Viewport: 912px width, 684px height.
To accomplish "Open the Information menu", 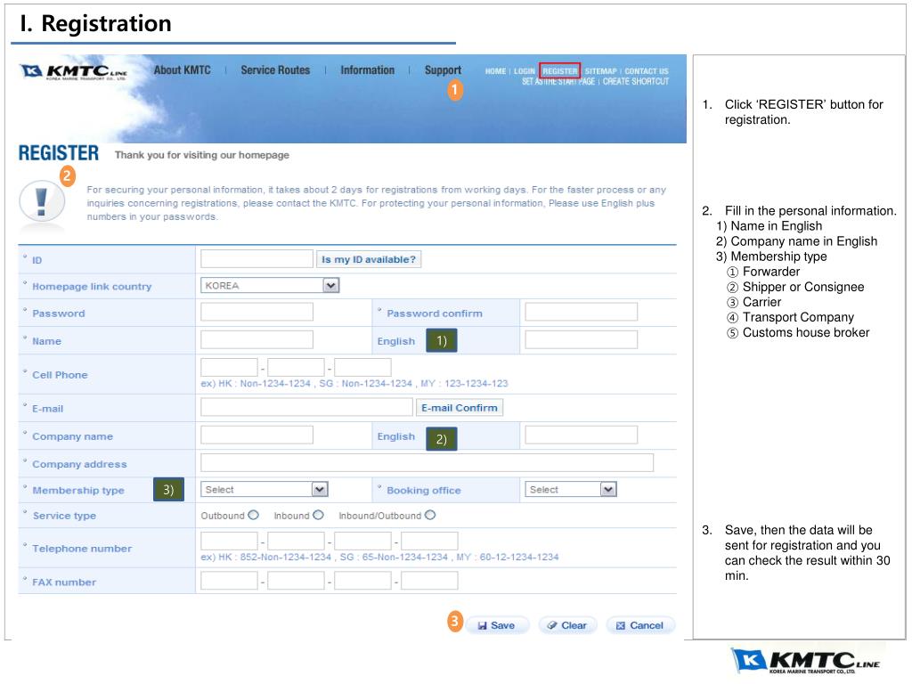I will pyautogui.click(x=367, y=70).
